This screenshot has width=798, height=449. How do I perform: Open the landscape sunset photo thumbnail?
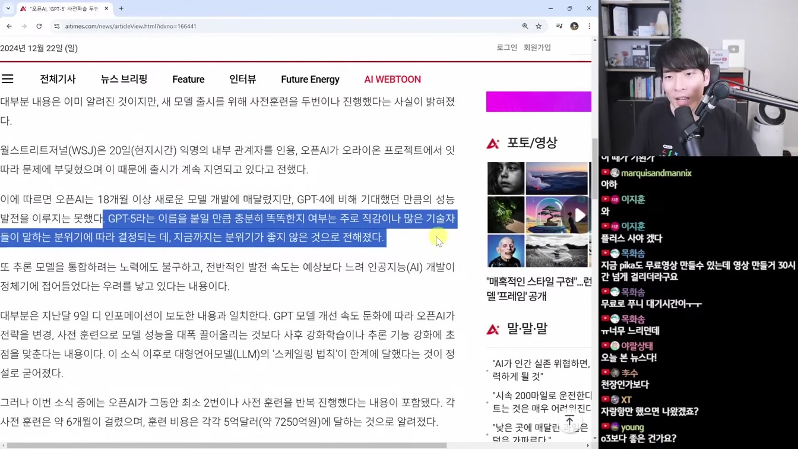pyautogui.click(x=556, y=178)
